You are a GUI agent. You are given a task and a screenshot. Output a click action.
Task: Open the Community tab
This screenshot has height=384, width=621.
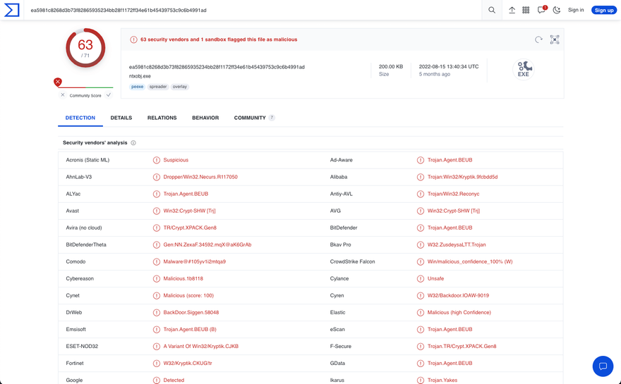[250, 118]
